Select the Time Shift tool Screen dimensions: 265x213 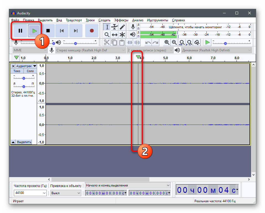[115, 35]
